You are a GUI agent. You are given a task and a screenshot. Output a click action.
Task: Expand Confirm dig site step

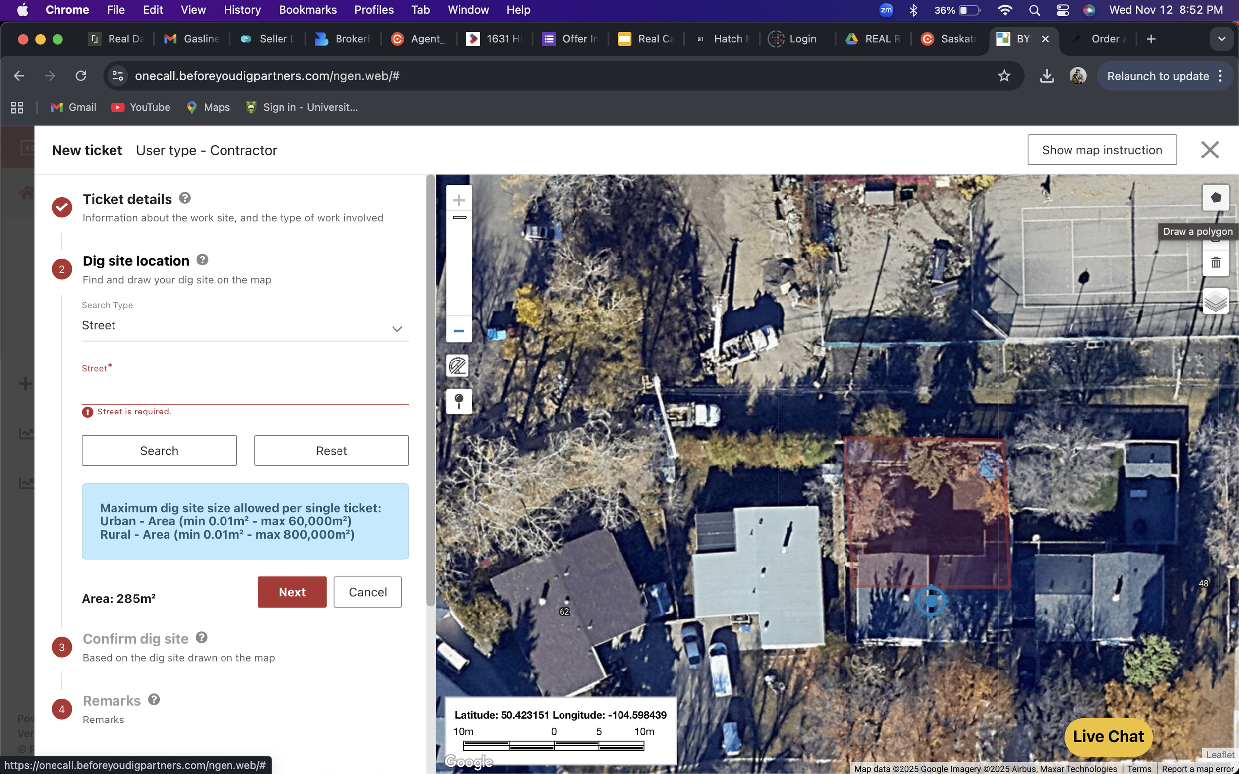pos(136,638)
